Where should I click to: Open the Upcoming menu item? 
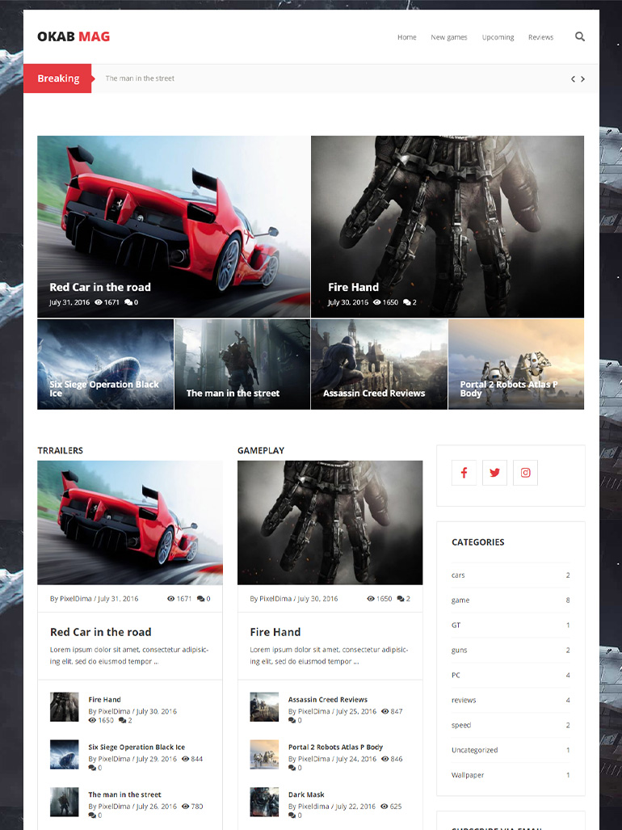pyautogui.click(x=498, y=37)
